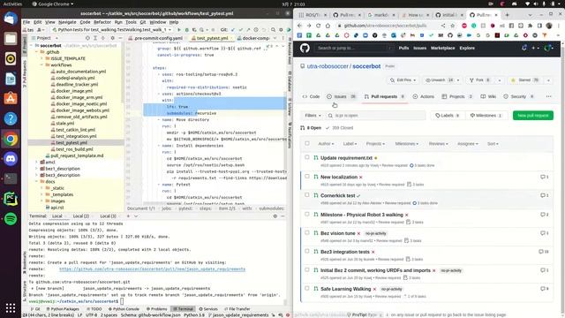Open Sort dropdown in PR list
Screen dimensions: 565x318
coord(493,144)
